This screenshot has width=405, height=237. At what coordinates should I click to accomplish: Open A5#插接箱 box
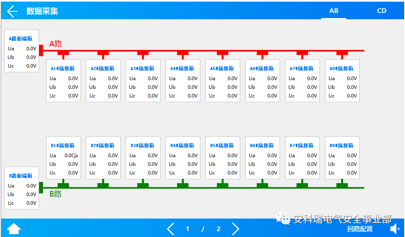[223, 81]
